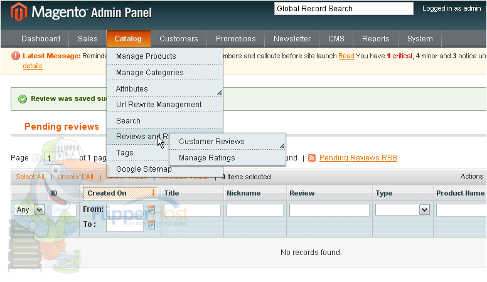Viewport: 487px width, 282px height.
Task: Open the Type filter dropdown
Action: pos(402,210)
